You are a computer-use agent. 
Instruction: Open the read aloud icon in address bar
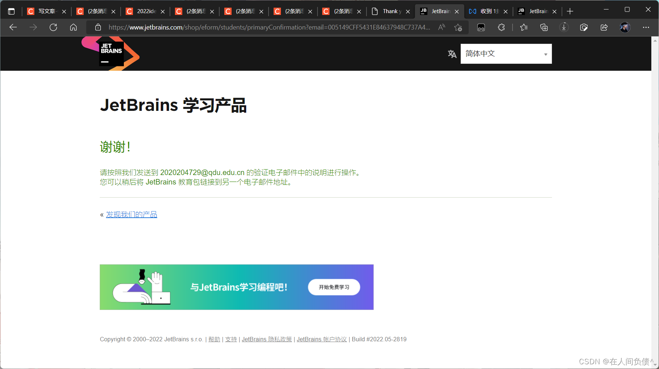pyautogui.click(x=442, y=27)
